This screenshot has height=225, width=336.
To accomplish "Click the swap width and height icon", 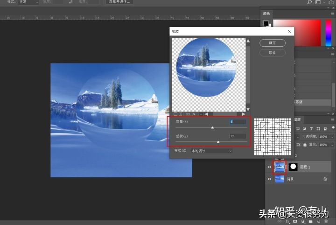I will point(71,2).
